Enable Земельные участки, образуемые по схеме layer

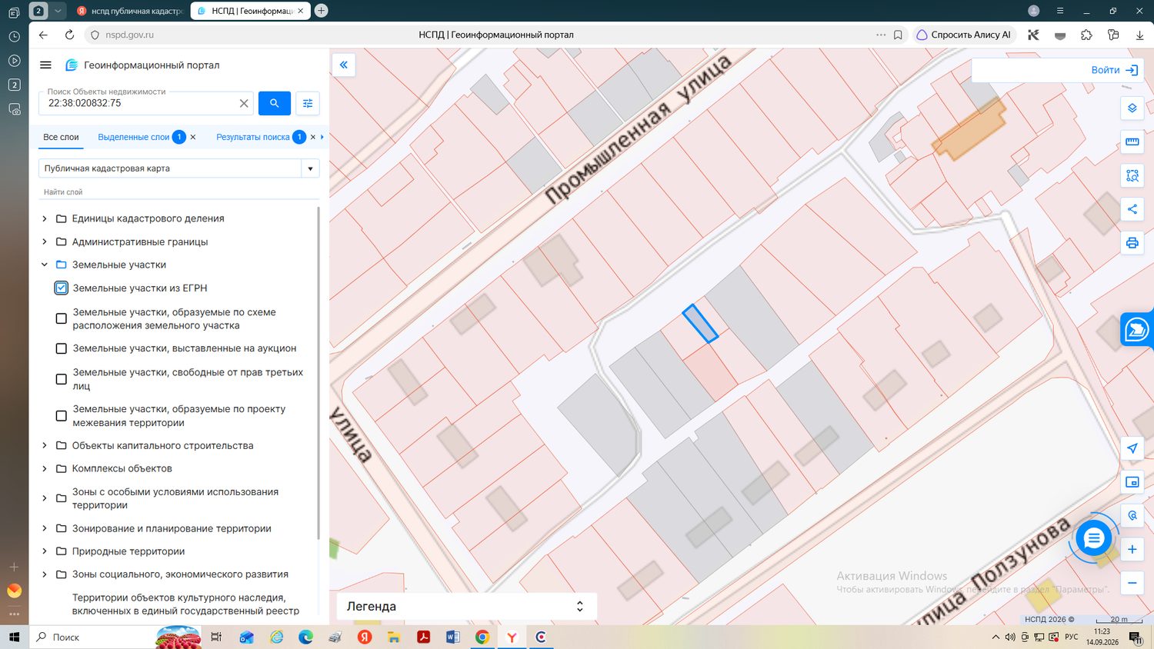(62, 318)
